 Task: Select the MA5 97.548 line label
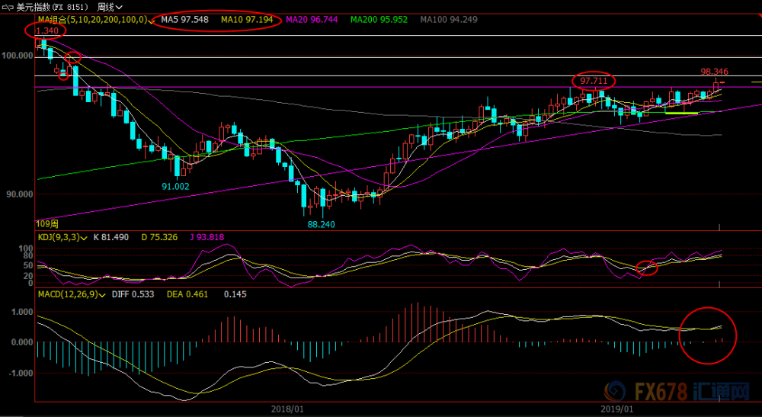[184, 20]
